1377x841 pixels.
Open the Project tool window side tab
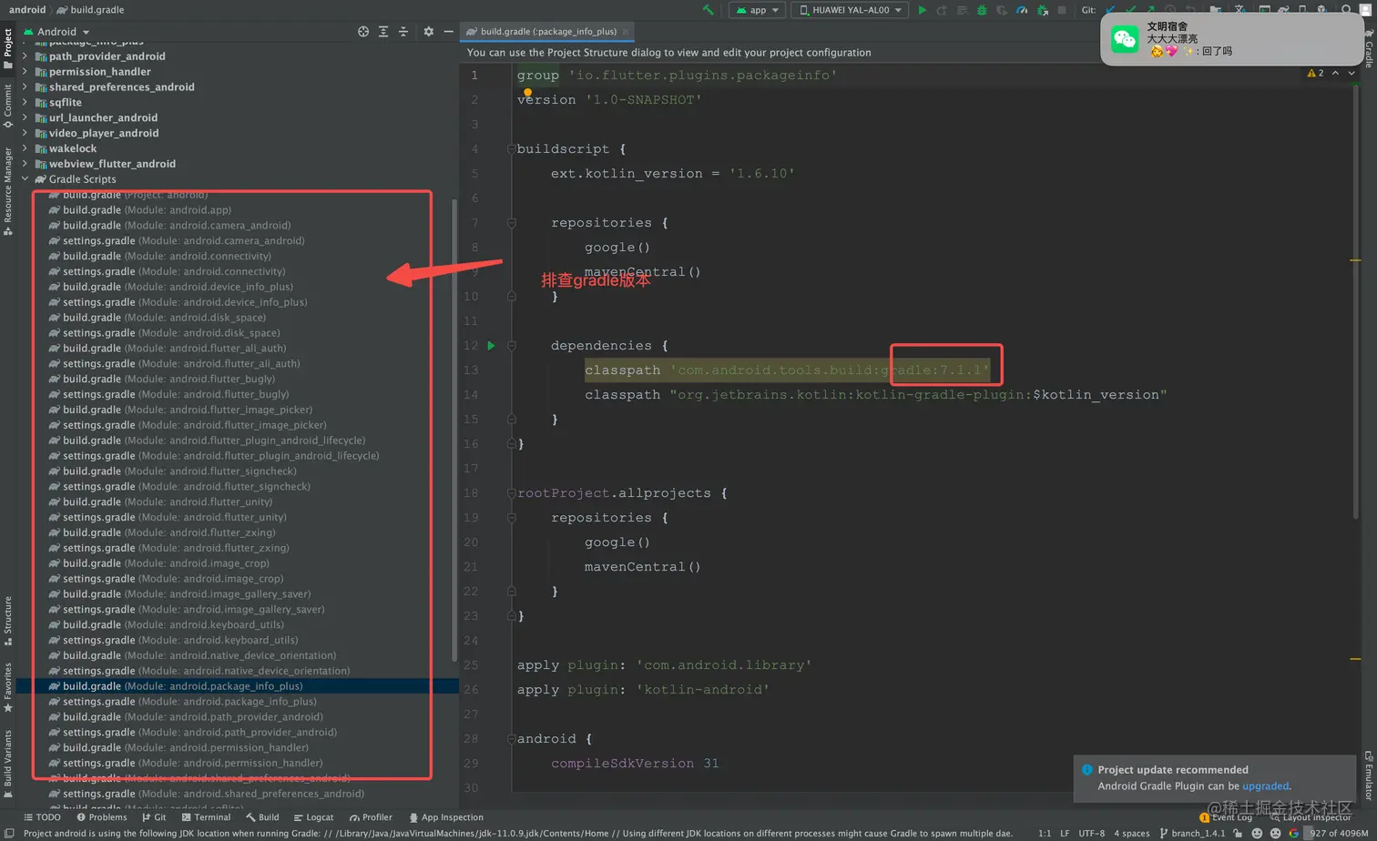click(7, 50)
